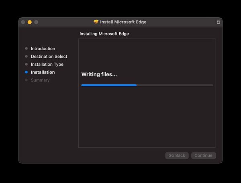Viewport: 241px width, 183px height.
Task: Click the blue filled progress bar portion
Action: [109, 85]
